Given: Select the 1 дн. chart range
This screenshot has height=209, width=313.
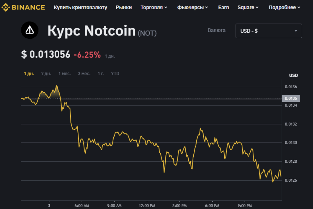Looking at the screenshot, I should pyautogui.click(x=29, y=74).
